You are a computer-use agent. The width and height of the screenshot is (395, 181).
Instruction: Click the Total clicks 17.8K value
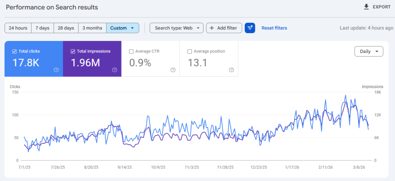[x=26, y=63]
